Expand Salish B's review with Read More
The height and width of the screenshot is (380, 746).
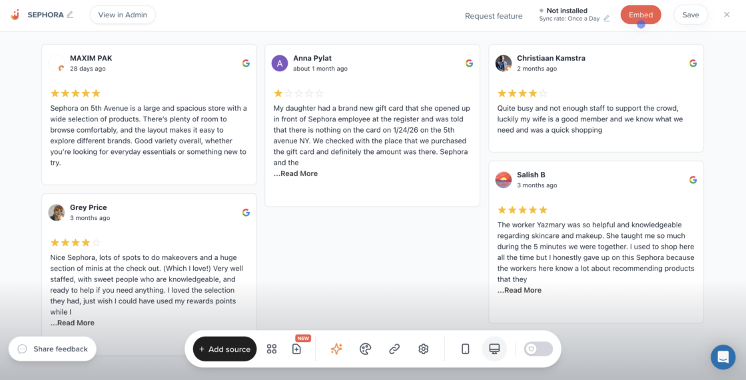pos(520,290)
